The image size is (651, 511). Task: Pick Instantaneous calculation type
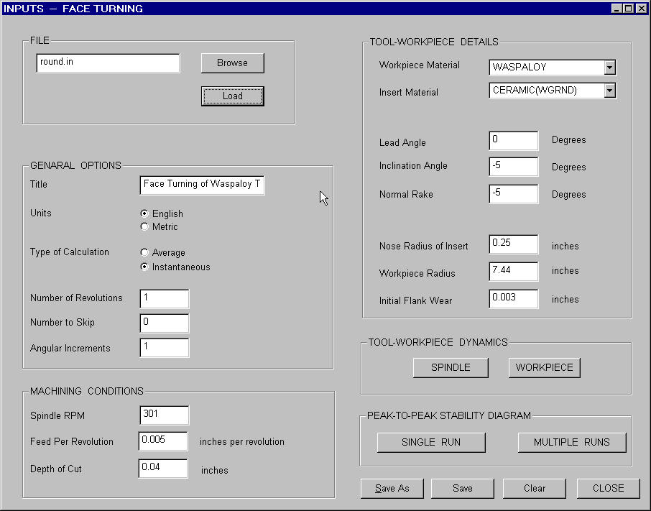(144, 267)
